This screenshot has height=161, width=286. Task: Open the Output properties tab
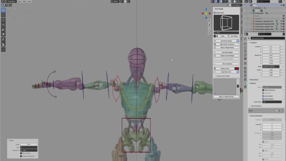click(245, 47)
